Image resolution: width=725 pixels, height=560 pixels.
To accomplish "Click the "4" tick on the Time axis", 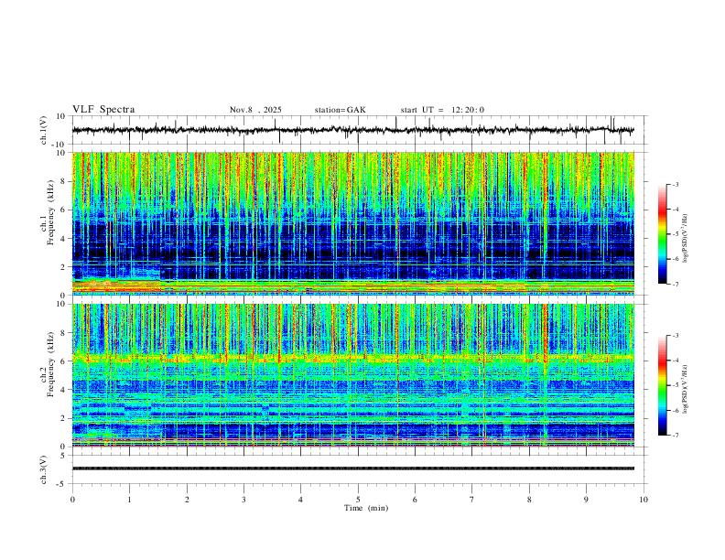I will pyautogui.click(x=300, y=500).
